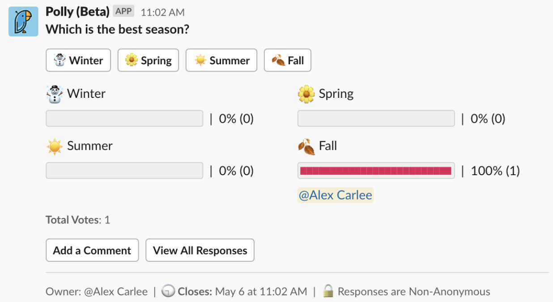The width and height of the screenshot is (553, 302).
Task: Click the red Fall 100% progress bar
Action: tap(376, 171)
